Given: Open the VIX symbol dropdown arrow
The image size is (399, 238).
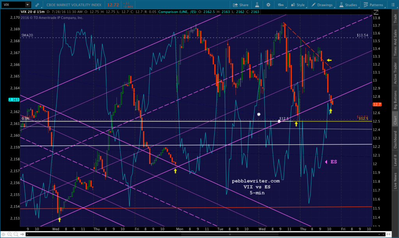Looking at the screenshot, I should (x=28, y=5).
